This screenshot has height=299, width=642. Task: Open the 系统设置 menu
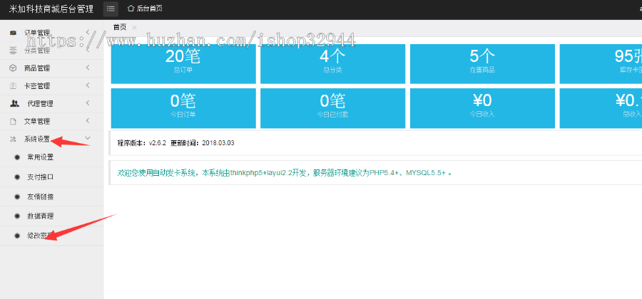51,140
